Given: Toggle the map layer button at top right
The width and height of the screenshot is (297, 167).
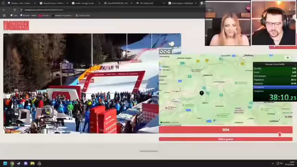Looking at the screenshot, I should click(x=288, y=58).
